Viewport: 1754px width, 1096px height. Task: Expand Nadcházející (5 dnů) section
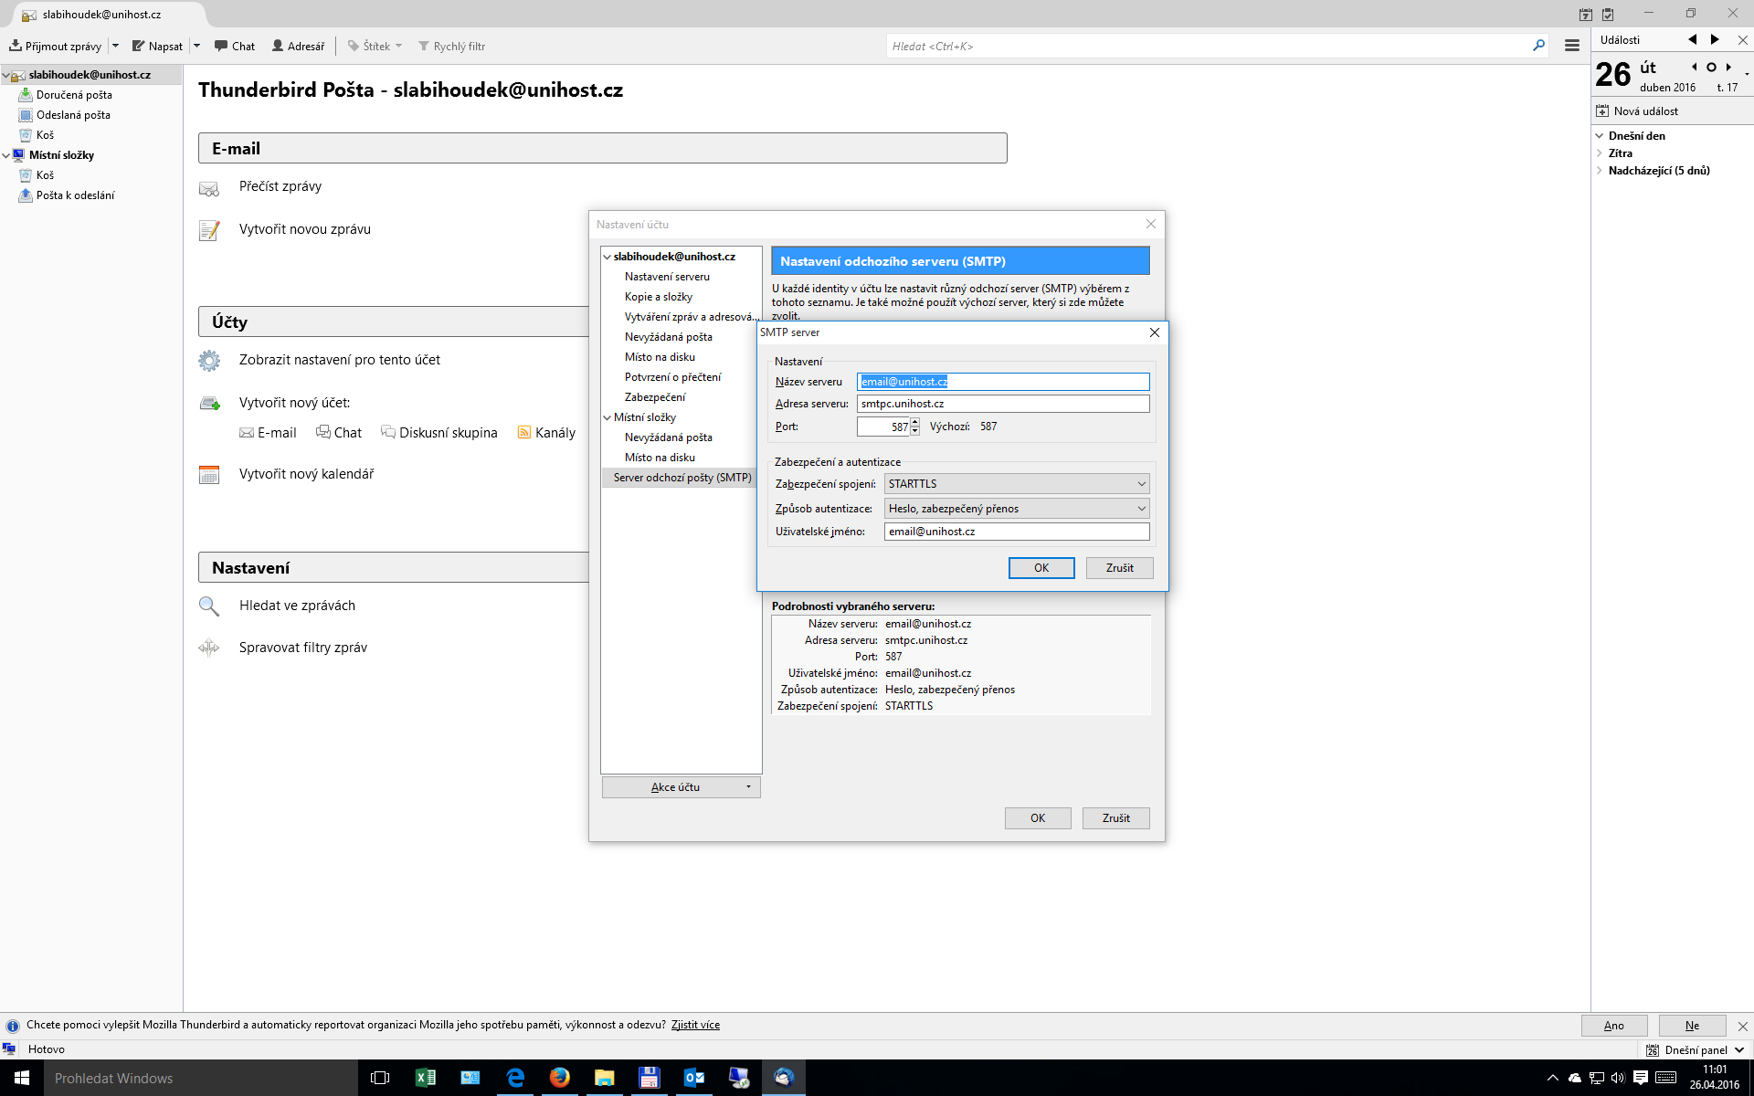click(x=1600, y=171)
